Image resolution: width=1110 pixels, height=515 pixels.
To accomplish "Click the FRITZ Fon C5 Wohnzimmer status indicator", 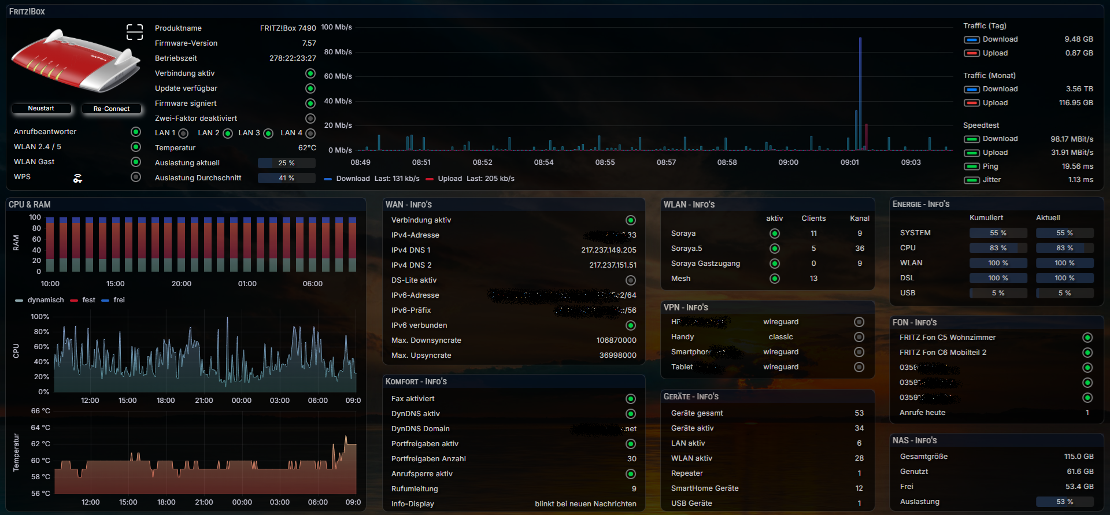I will coord(1087,338).
